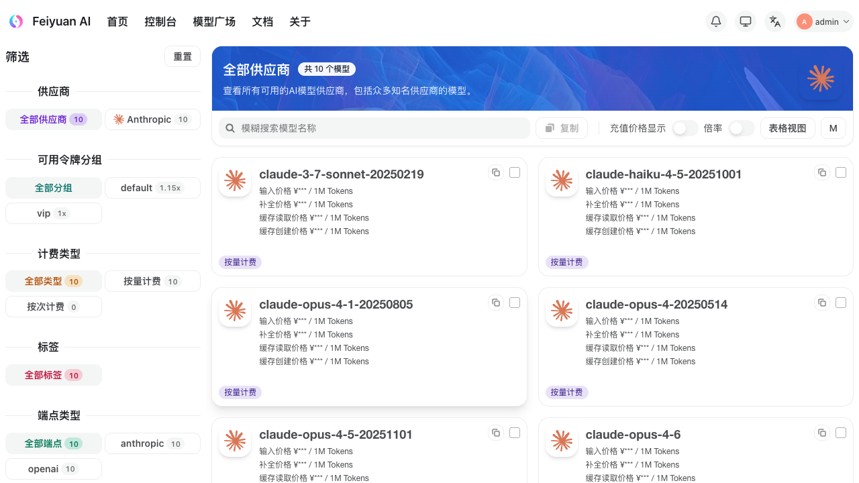
Task: Click the Anthropic logo in the banner
Action: 821,78
